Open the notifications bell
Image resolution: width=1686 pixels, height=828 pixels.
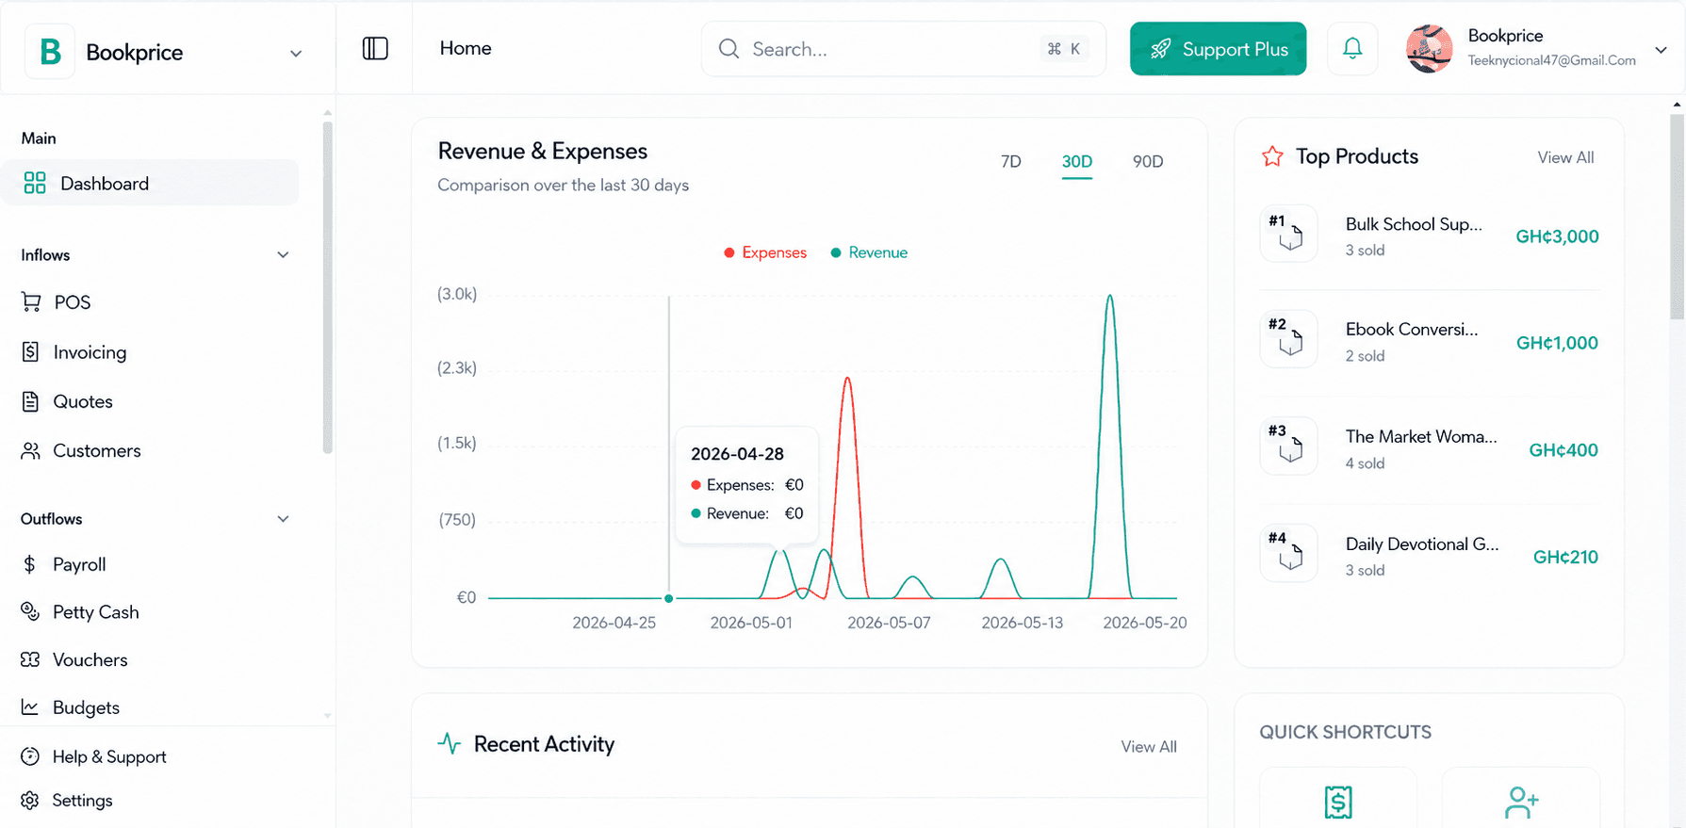coord(1352,48)
